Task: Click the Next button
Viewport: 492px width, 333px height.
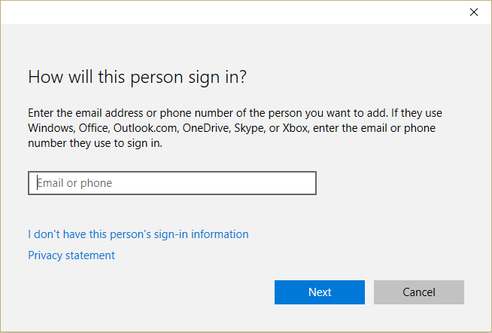Action: [319, 292]
